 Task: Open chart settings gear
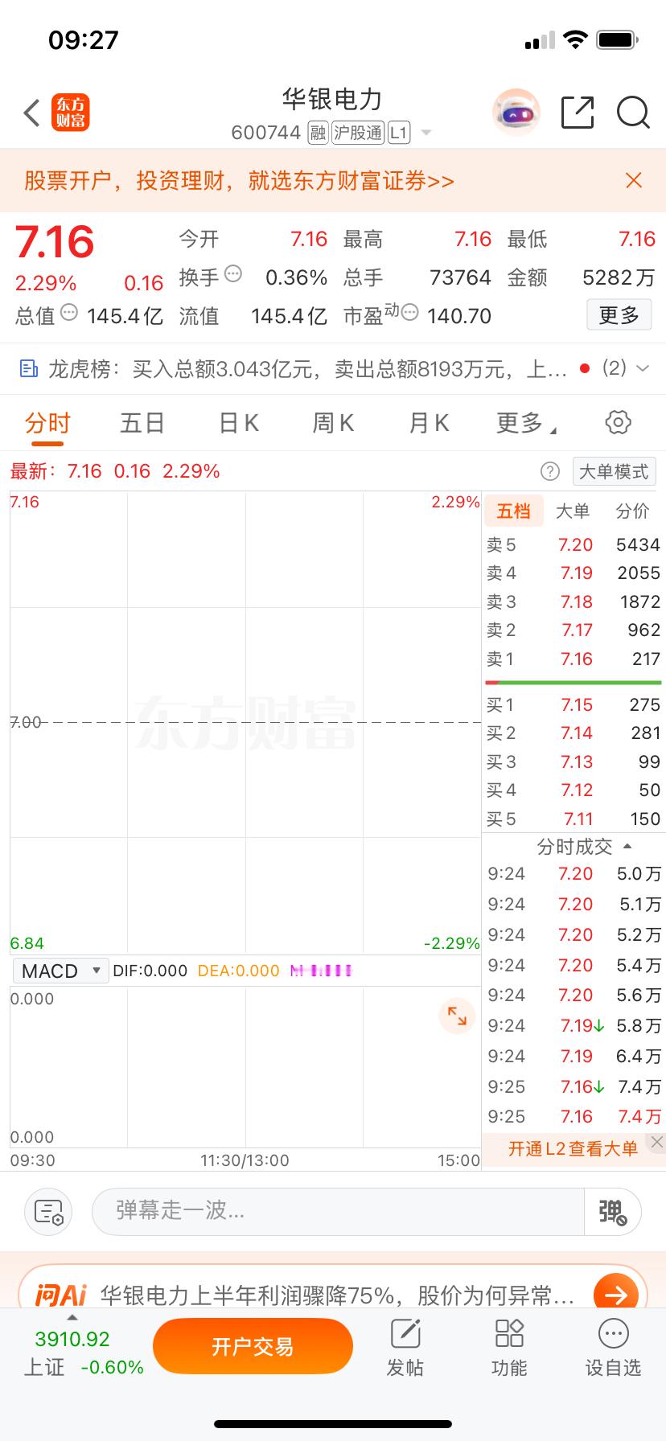[x=618, y=422]
